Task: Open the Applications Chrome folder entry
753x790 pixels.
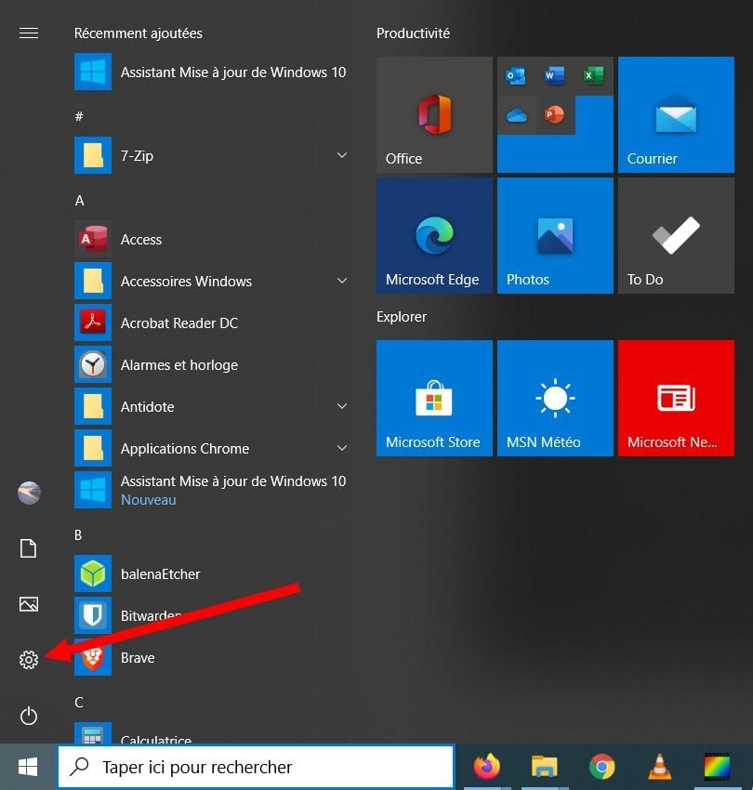Action: pyautogui.click(x=212, y=448)
